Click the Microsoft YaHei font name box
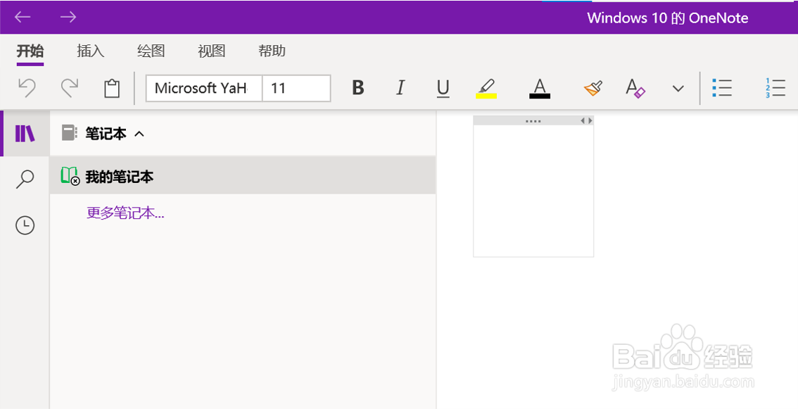 204,88
